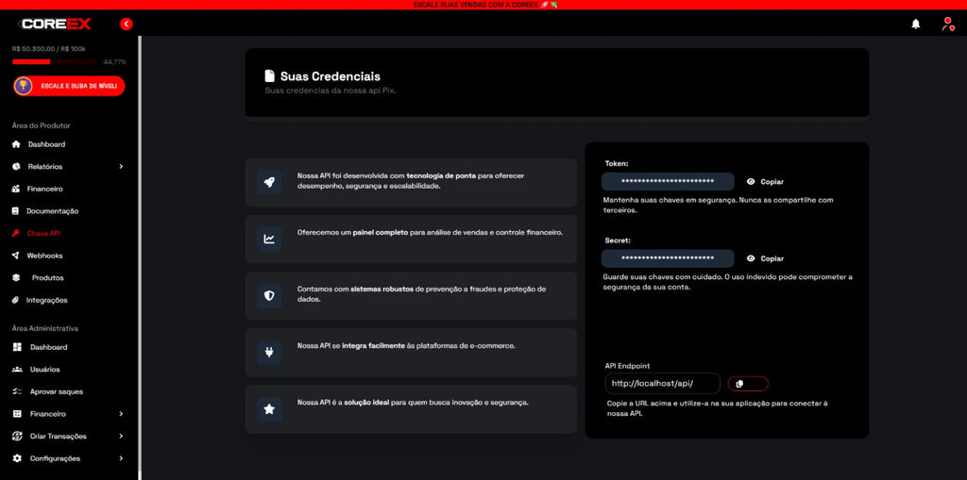The image size is (967, 480).
Task: Collapse sidebar with red arrow button
Action: [127, 24]
